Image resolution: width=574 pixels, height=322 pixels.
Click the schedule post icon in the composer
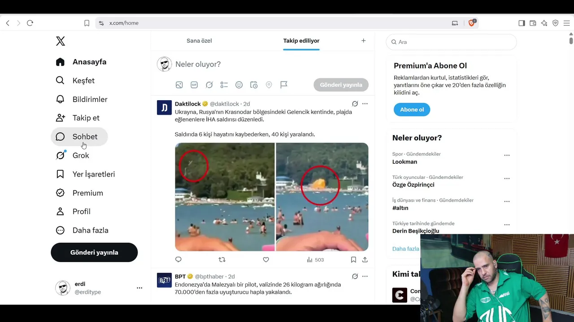tap(254, 85)
